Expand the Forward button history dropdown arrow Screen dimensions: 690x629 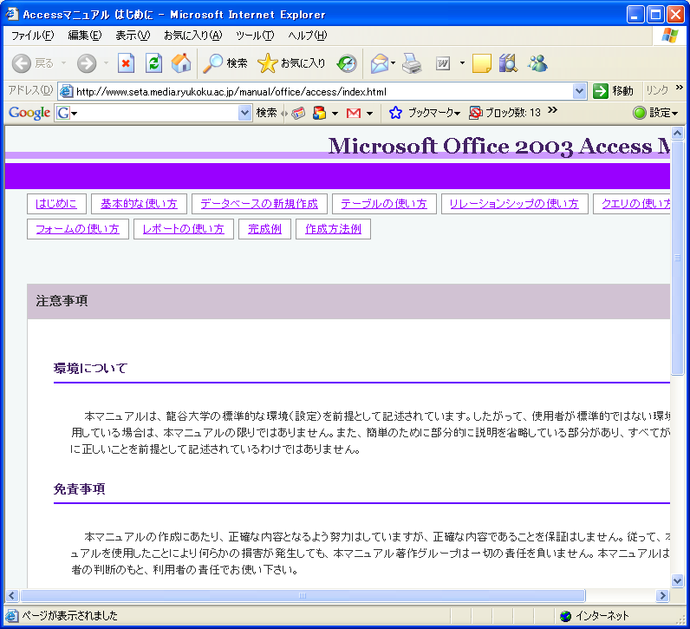click(x=106, y=63)
